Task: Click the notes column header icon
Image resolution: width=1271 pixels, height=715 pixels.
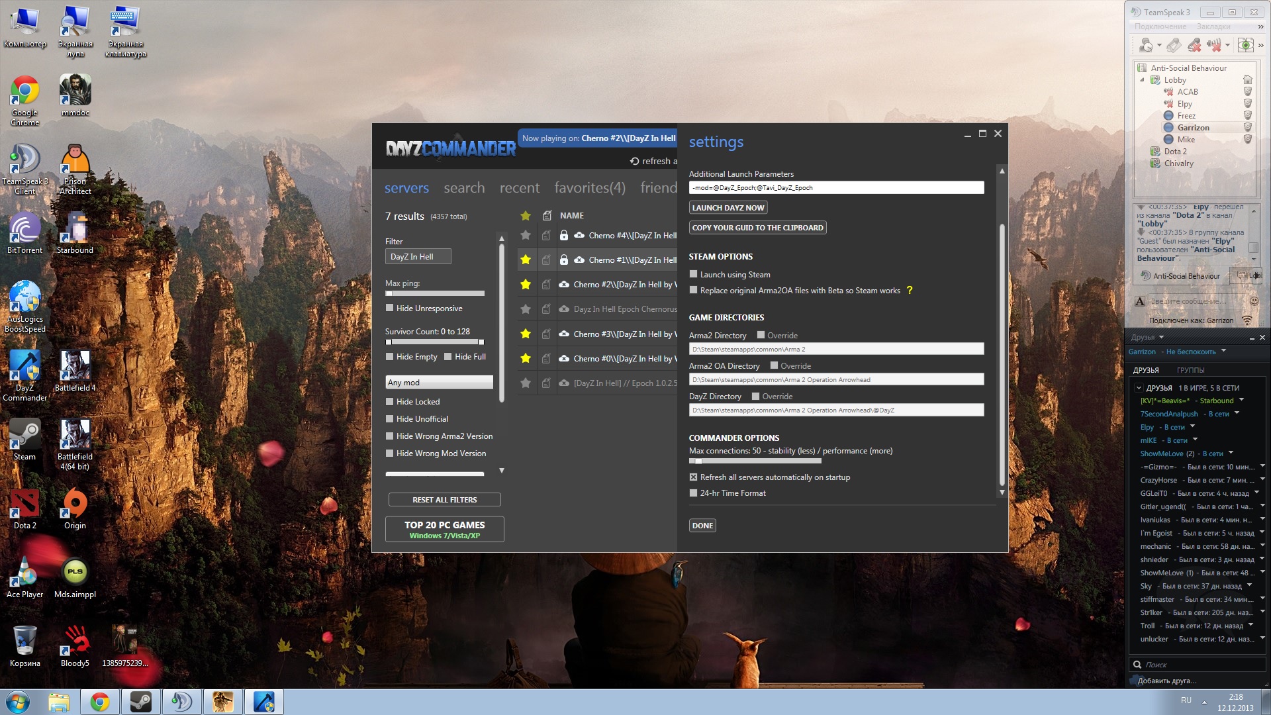Action: tap(547, 215)
